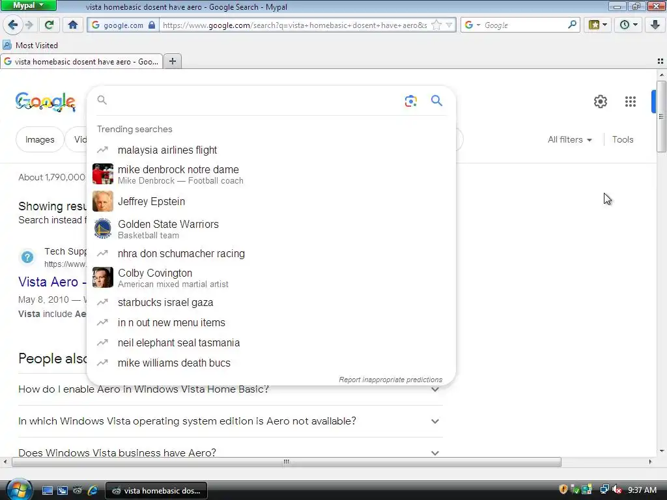Expand the All filters dropdown

coord(569,139)
